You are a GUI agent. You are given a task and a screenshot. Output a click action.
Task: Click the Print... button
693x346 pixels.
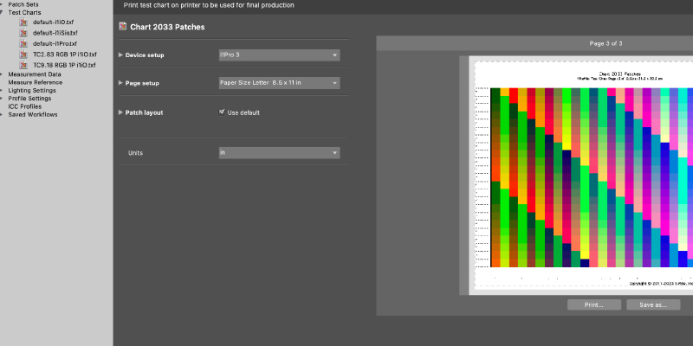click(594, 304)
